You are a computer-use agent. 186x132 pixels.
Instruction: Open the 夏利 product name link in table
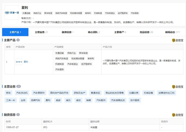click(x=26, y=62)
